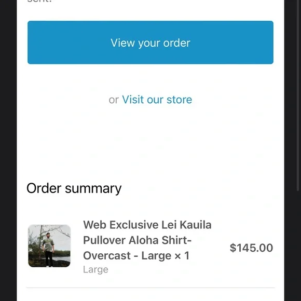Screen dimensions: 301x301
Task: Click the dark margin right of the scrollbar
Action: point(300,150)
